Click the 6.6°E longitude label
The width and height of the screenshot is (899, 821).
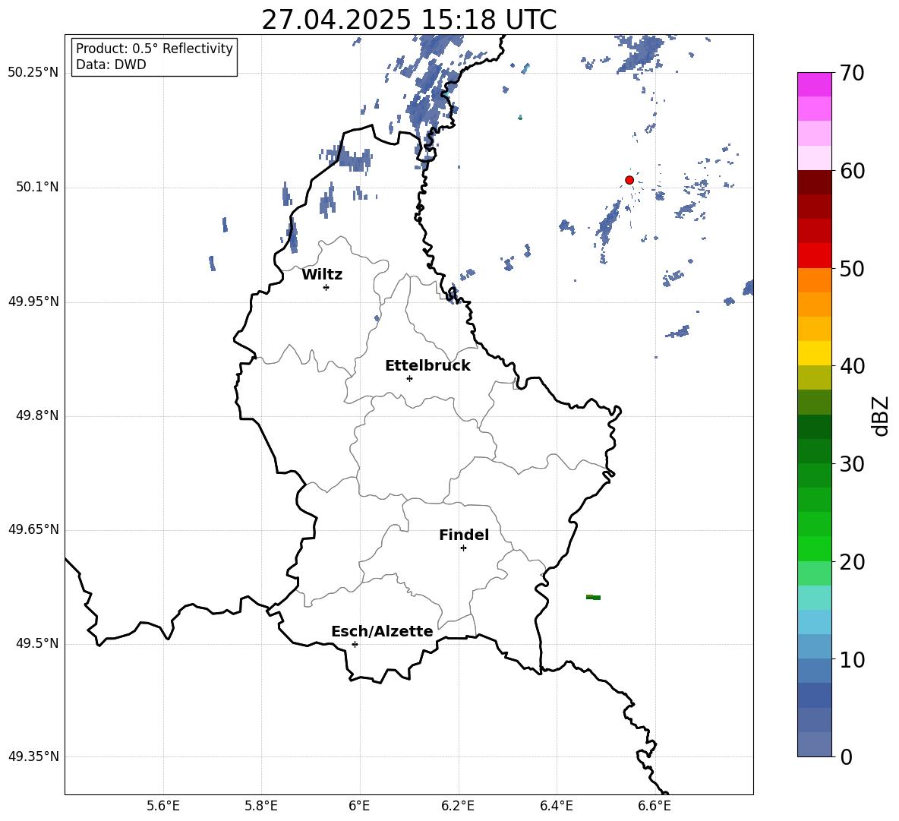point(655,807)
